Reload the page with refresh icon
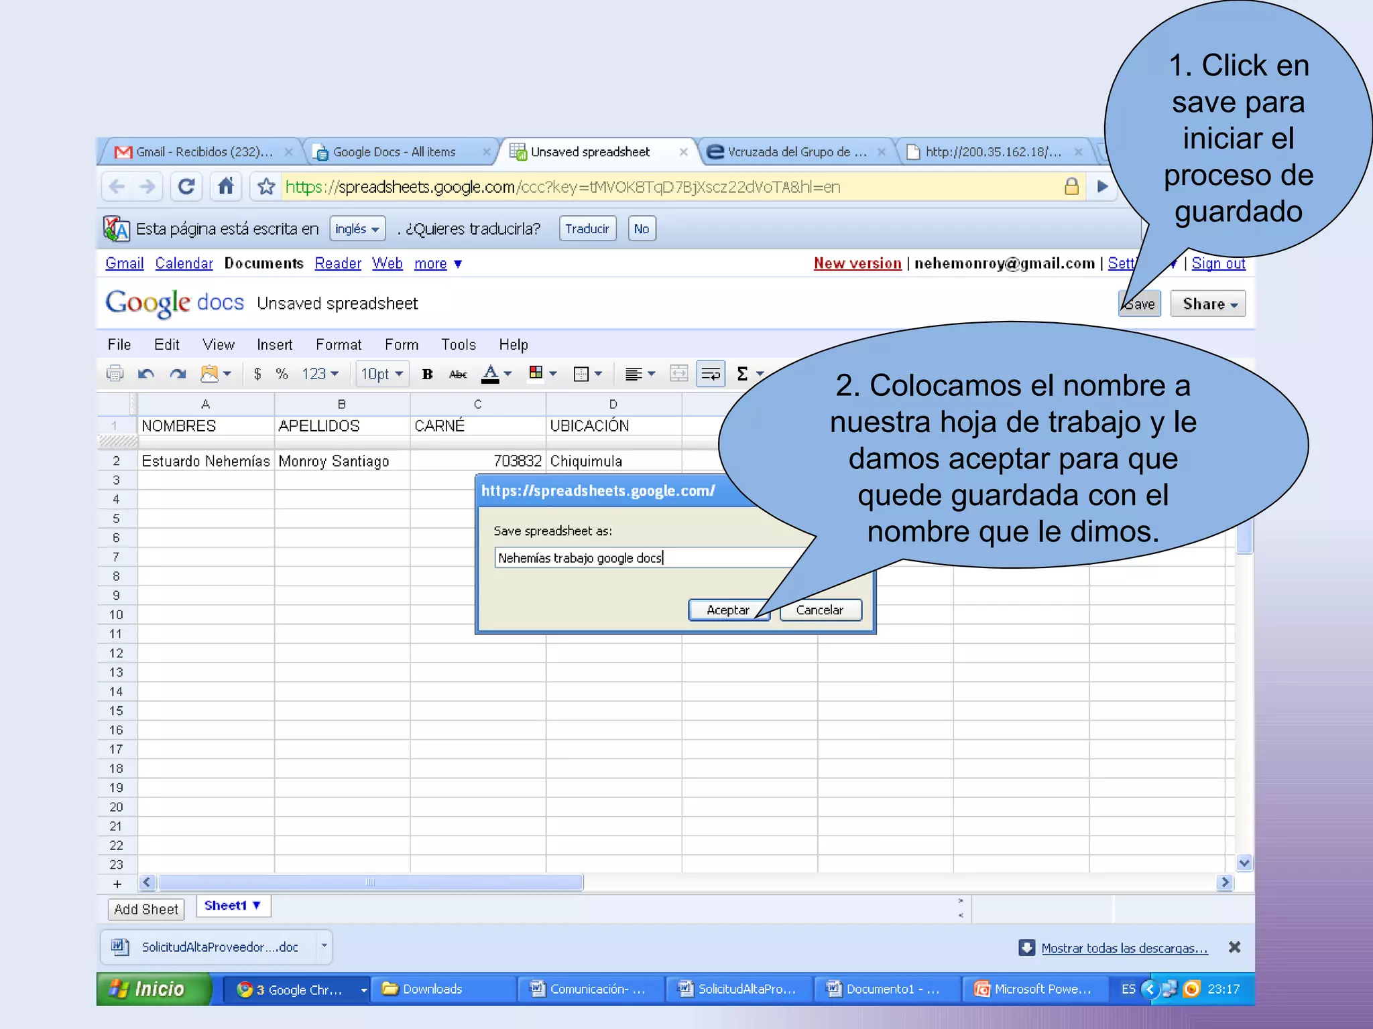Image resolution: width=1373 pixels, height=1029 pixels. pos(186,187)
